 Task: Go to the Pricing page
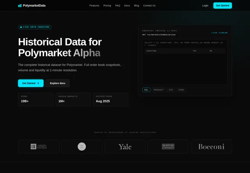click(x=107, y=5)
